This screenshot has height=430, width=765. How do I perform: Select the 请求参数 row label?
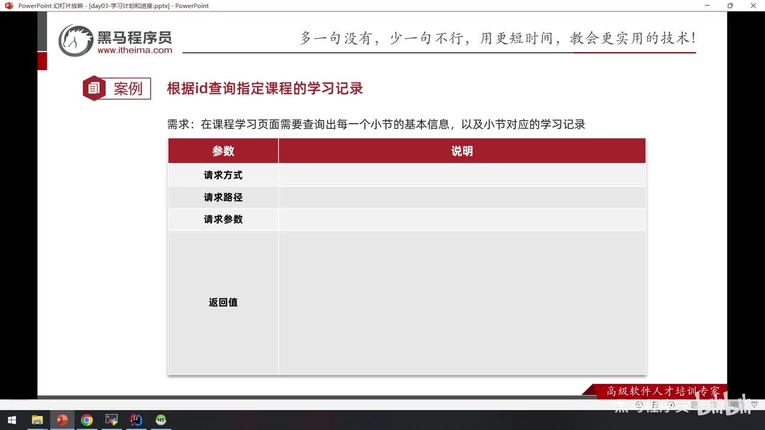(223, 219)
